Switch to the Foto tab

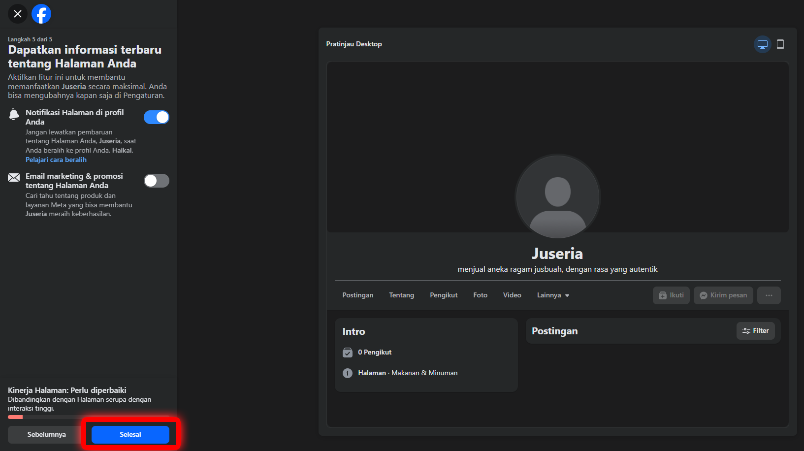480,295
